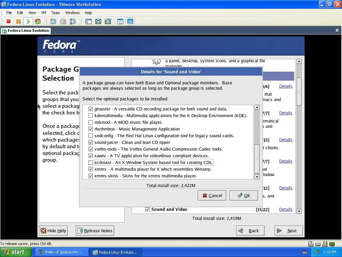Open the Team menu
This screenshot has height=257, width=342.
56,13
